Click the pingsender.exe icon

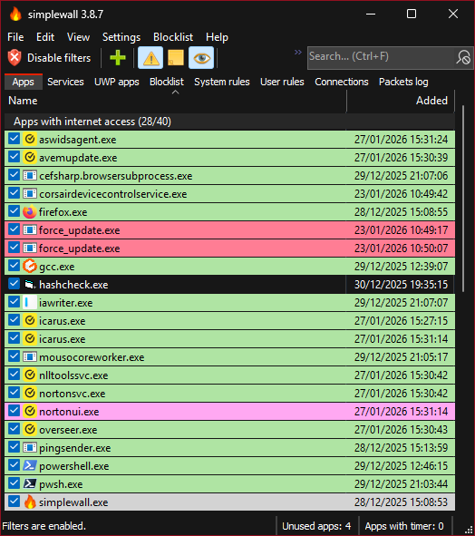(30, 447)
